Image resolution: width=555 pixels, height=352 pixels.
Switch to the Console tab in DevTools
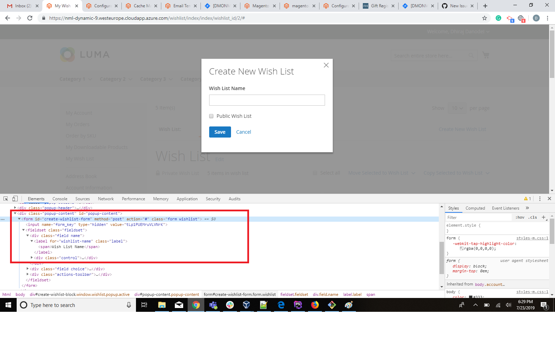pos(60,199)
